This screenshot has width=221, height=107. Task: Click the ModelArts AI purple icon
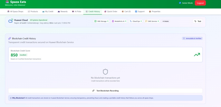[x=113, y=21]
